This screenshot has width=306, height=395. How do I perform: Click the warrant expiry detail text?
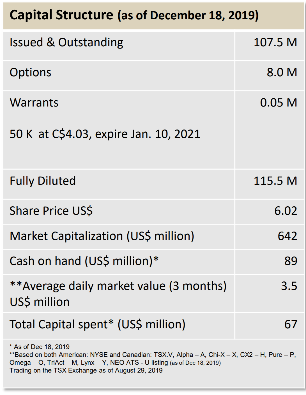[x=105, y=134]
